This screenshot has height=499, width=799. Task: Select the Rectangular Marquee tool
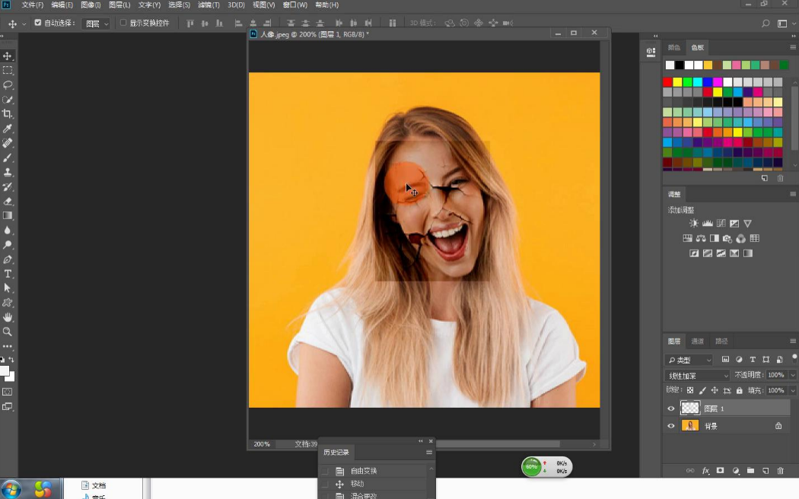8,70
